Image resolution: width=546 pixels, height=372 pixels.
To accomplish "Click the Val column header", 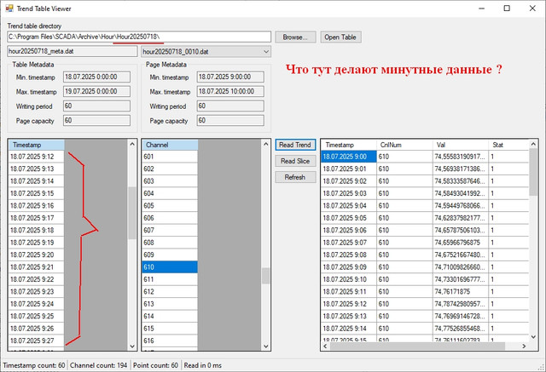I will point(461,145).
